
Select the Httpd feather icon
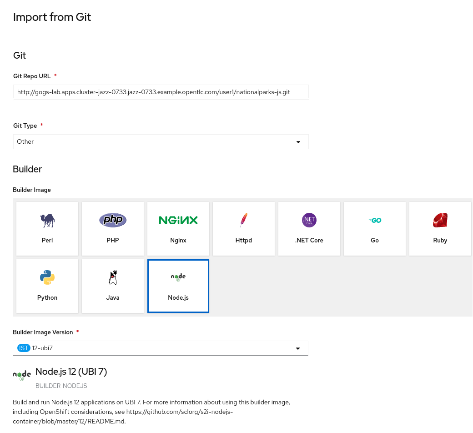coord(244,221)
